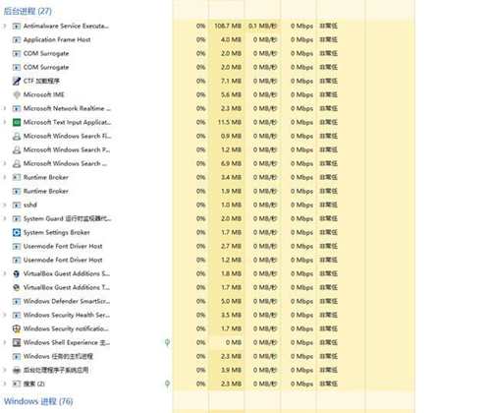This screenshot has width=491, height=413.
Task: Click the Microsoft Network Realtime process icon
Action: (17, 108)
